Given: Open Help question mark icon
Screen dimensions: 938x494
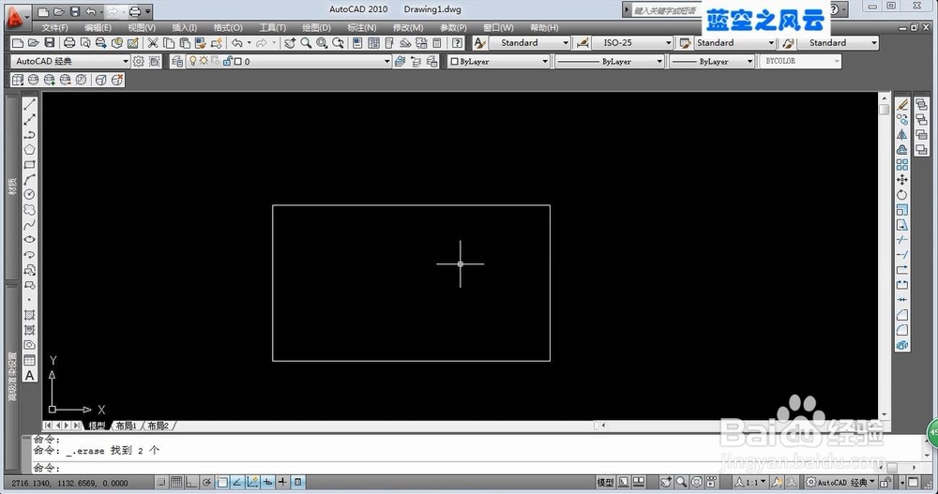Looking at the screenshot, I should [457, 42].
